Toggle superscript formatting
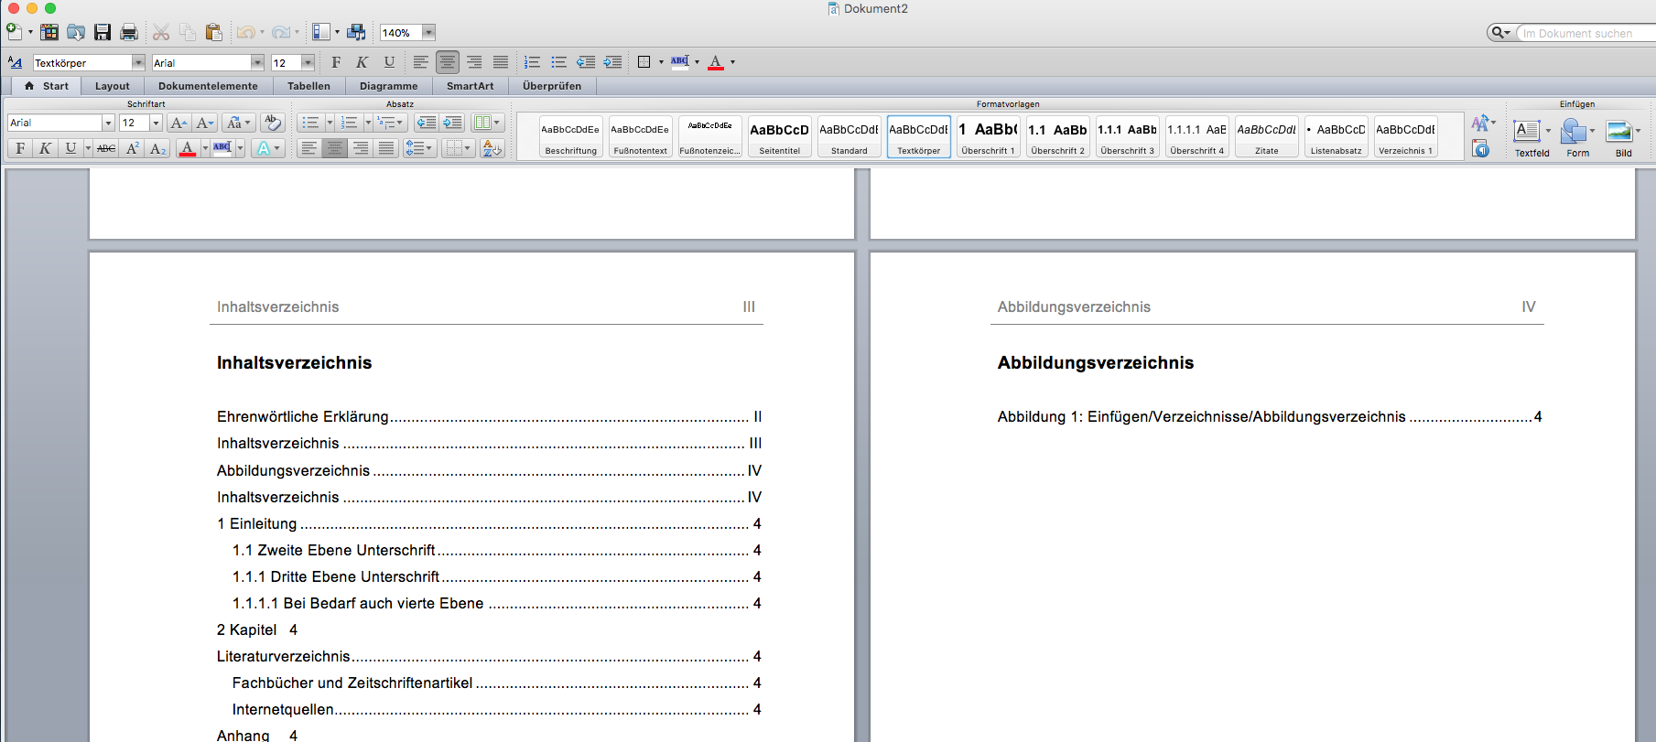This screenshot has width=1656, height=742. point(132,148)
